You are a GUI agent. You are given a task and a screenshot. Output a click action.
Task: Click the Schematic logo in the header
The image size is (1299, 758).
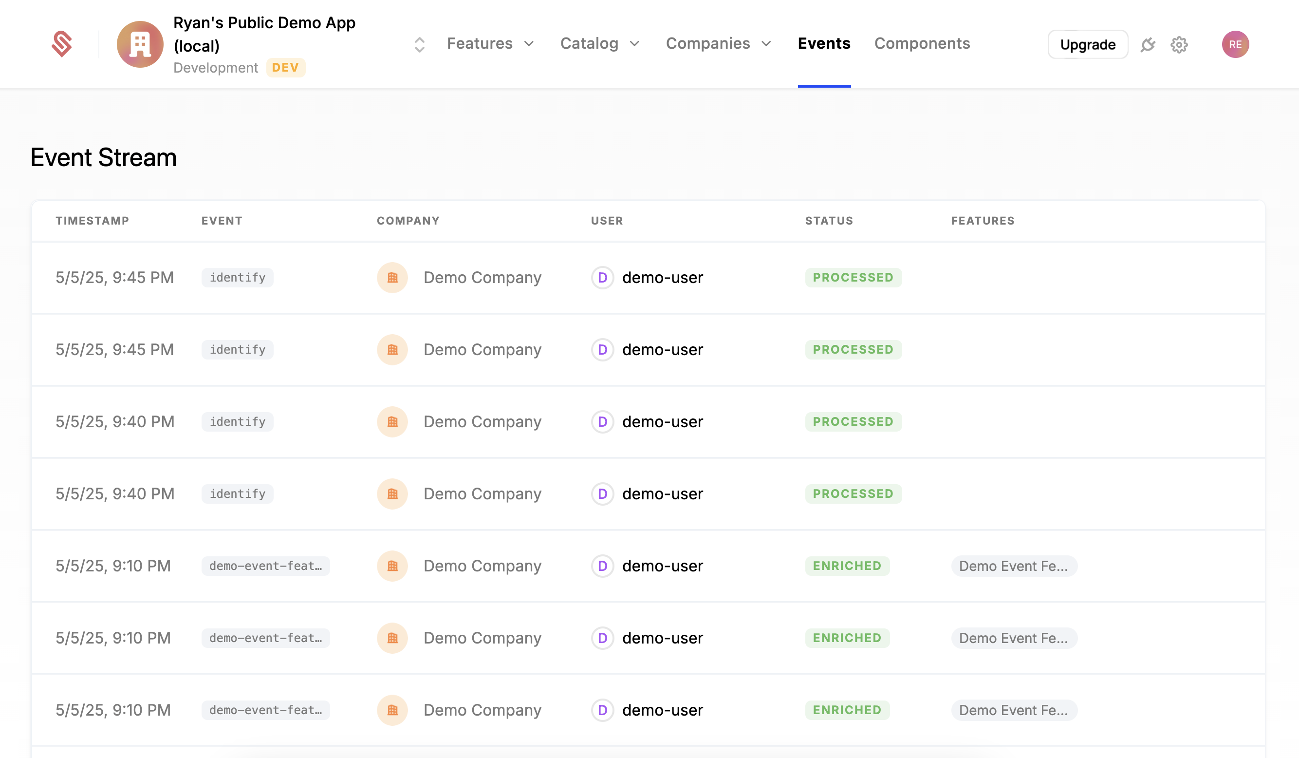point(62,44)
